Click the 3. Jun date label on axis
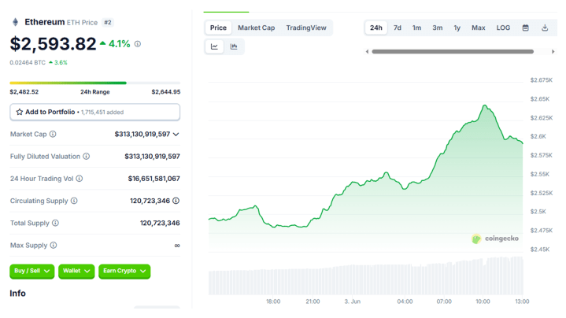The width and height of the screenshot is (566, 318). [353, 301]
